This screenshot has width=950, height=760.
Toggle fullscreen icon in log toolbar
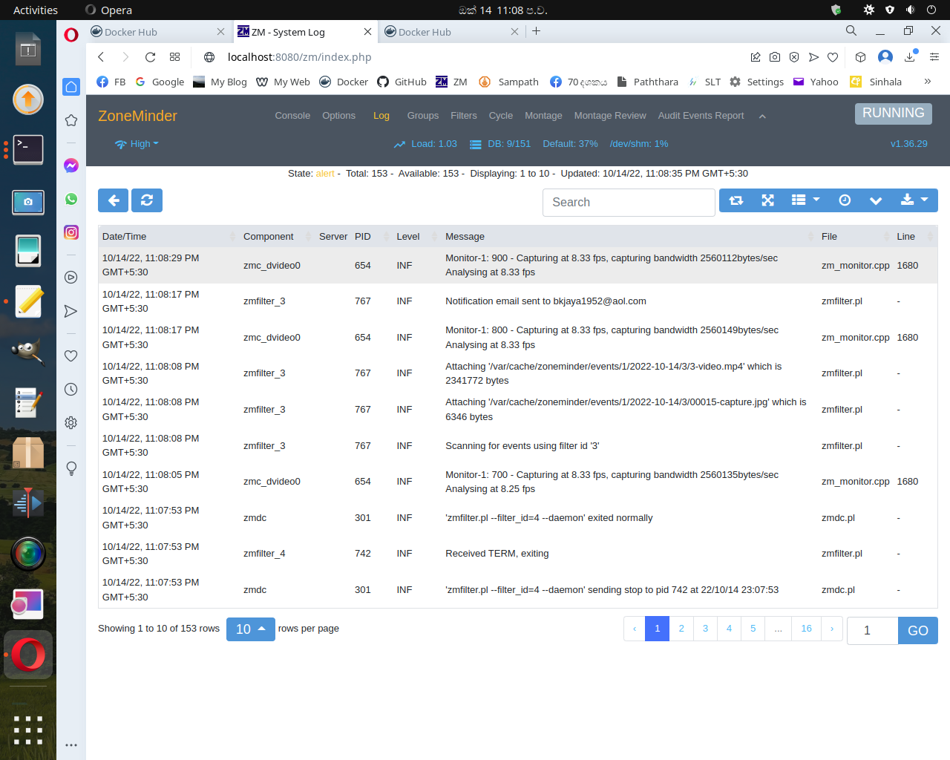[x=768, y=200]
